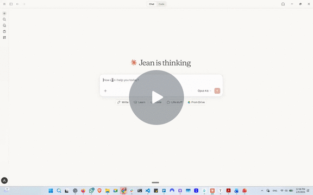Image resolution: width=313 pixels, height=195 pixels.
Task: Click the orange send message button
Action: (217, 91)
